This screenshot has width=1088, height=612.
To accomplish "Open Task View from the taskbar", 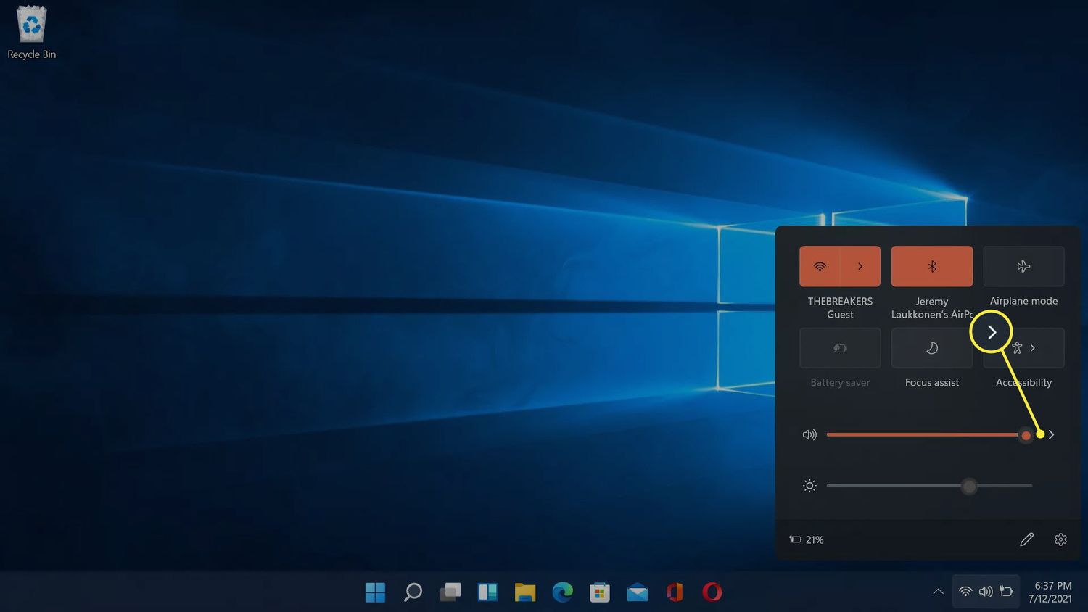I will point(450,592).
